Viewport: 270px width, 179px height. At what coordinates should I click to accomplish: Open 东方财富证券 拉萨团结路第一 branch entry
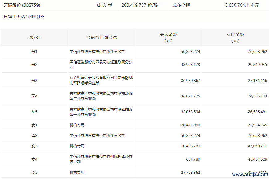coord(101,112)
